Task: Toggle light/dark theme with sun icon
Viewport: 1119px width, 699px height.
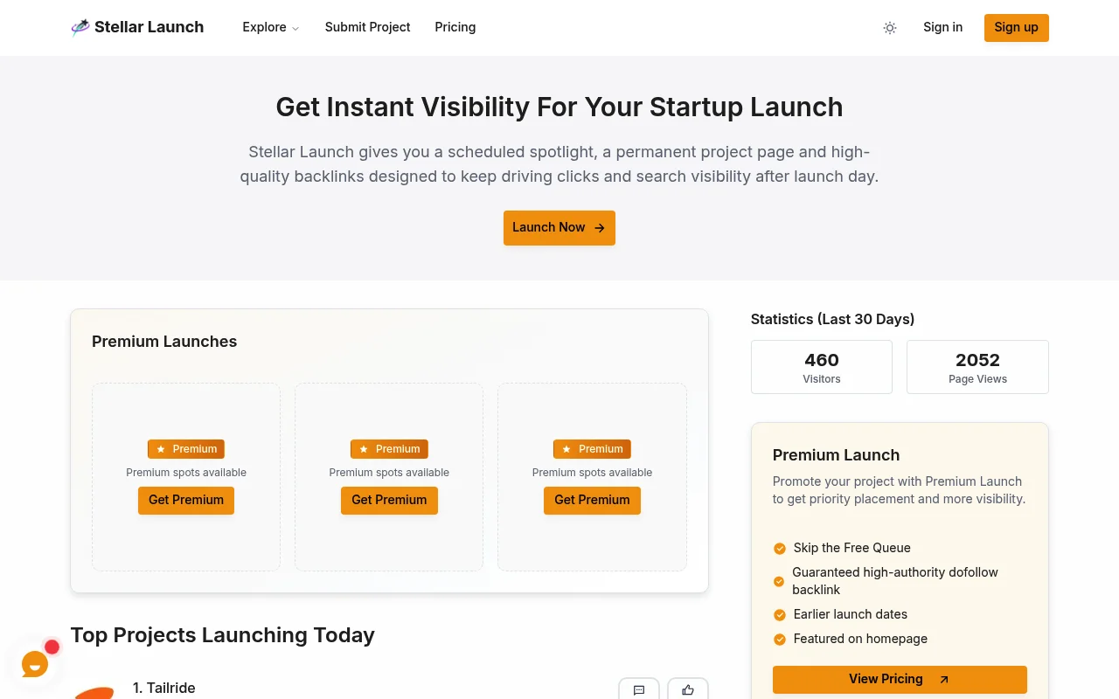Action: [890, 28]
